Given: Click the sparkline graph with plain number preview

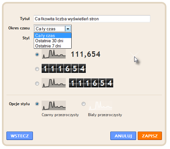Looking at the screenshot, I should pos(54,54).
